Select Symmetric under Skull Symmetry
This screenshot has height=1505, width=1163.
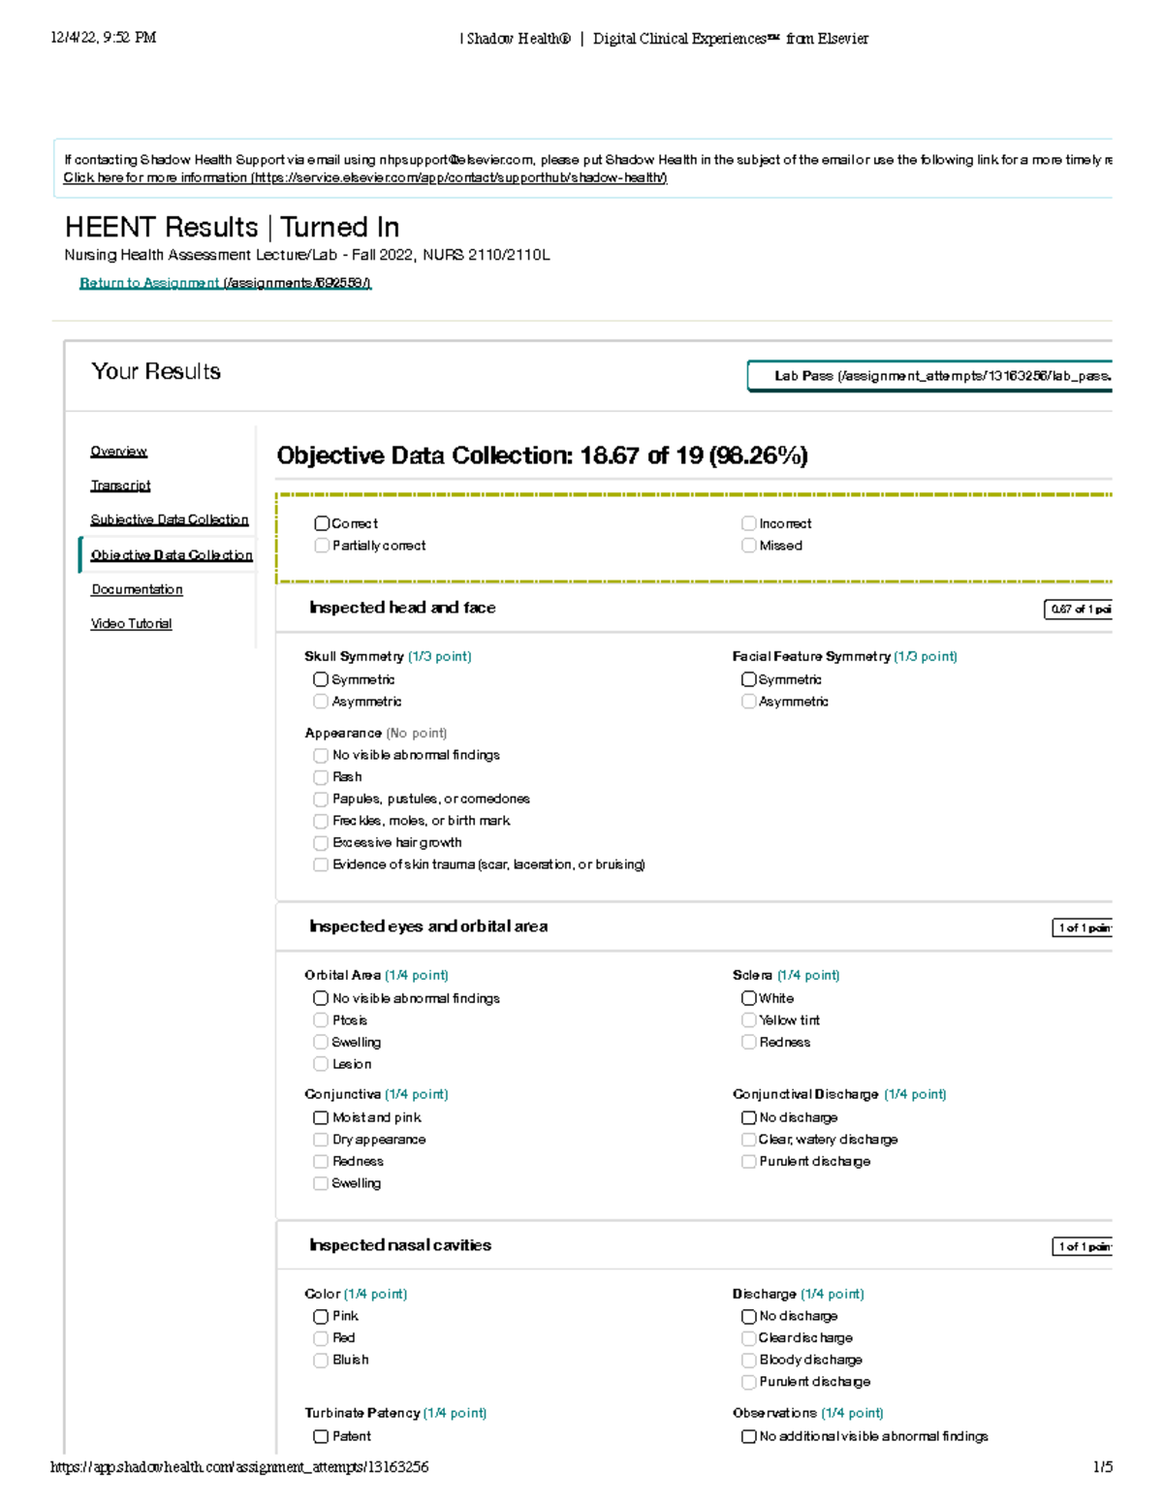pyautogui.click(x=321, y=678)
